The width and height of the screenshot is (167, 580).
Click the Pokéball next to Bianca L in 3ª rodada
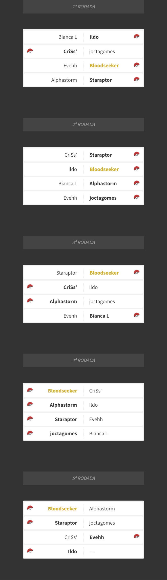pyautogui.click(x=137, y=315)
